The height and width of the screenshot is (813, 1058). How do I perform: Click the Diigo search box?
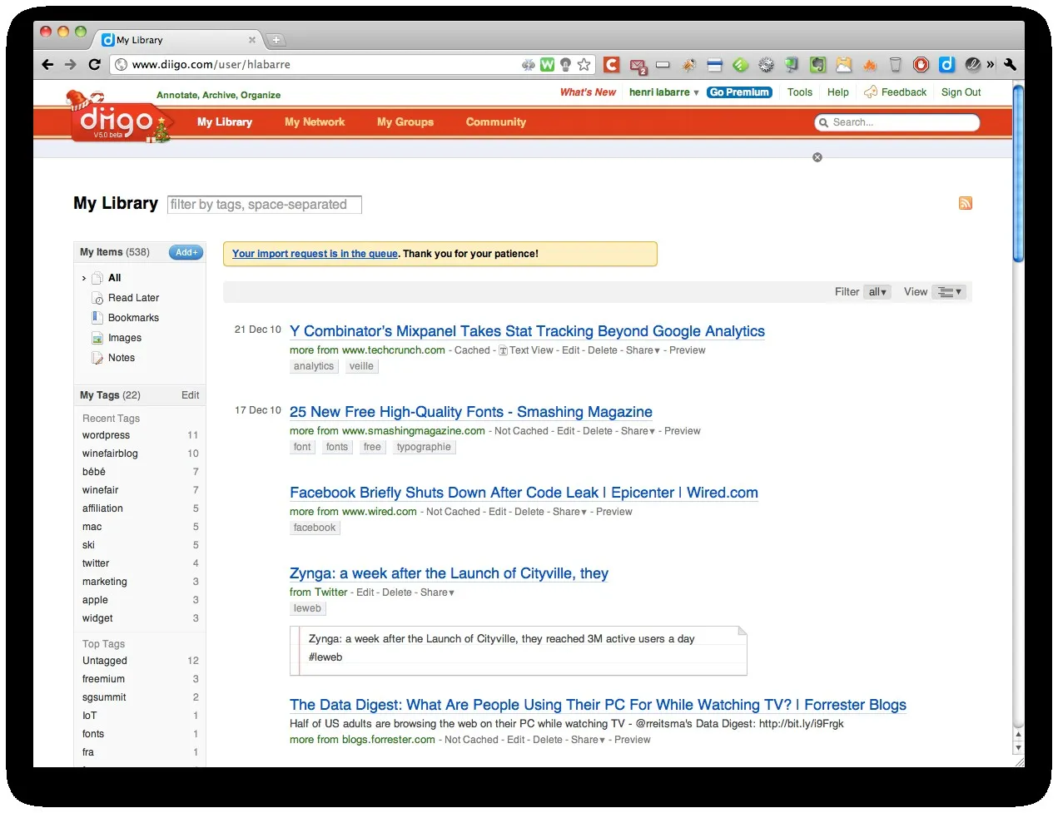[897, 122]
